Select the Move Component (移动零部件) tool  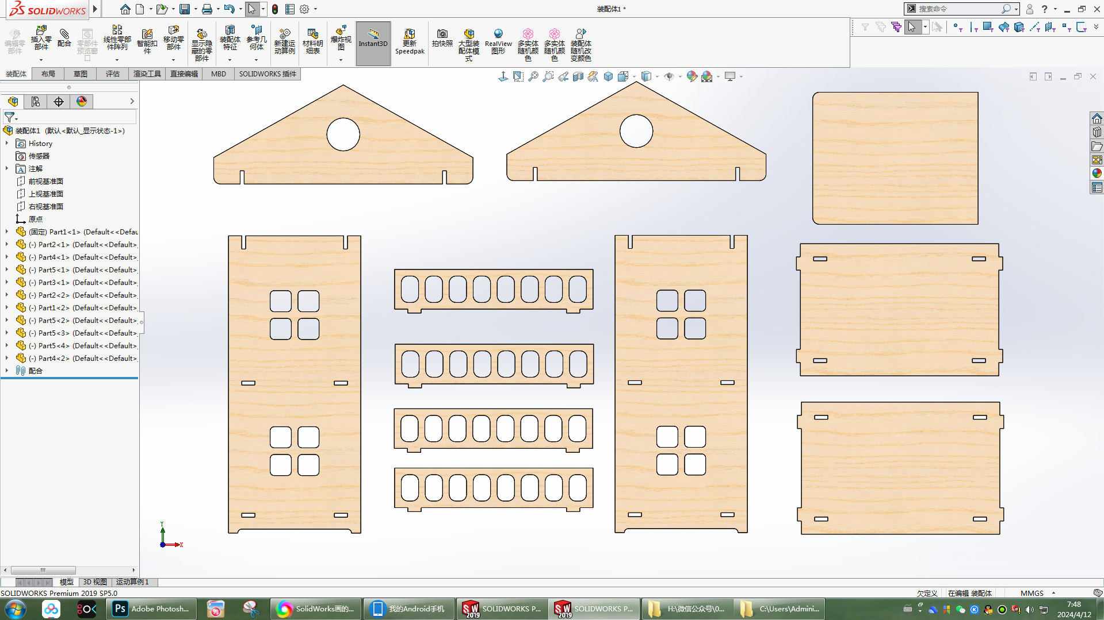[173, 38]
